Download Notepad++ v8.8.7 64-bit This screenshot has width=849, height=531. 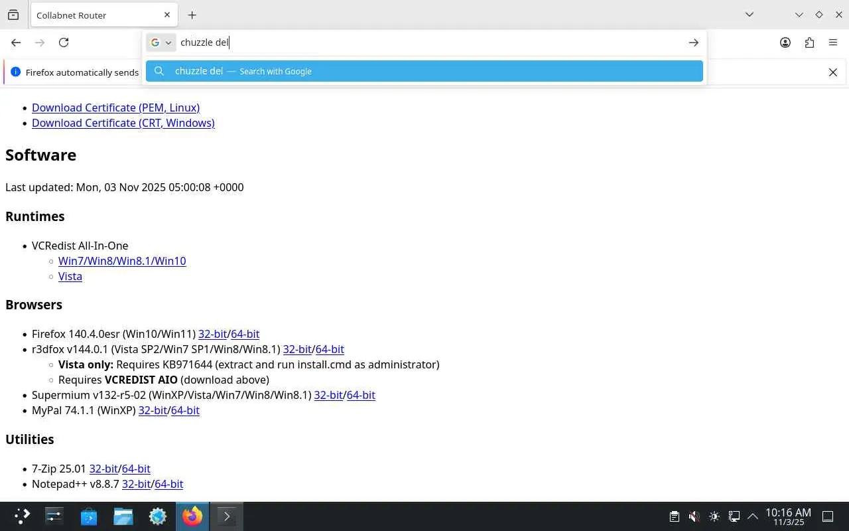[x=168, y=484]
